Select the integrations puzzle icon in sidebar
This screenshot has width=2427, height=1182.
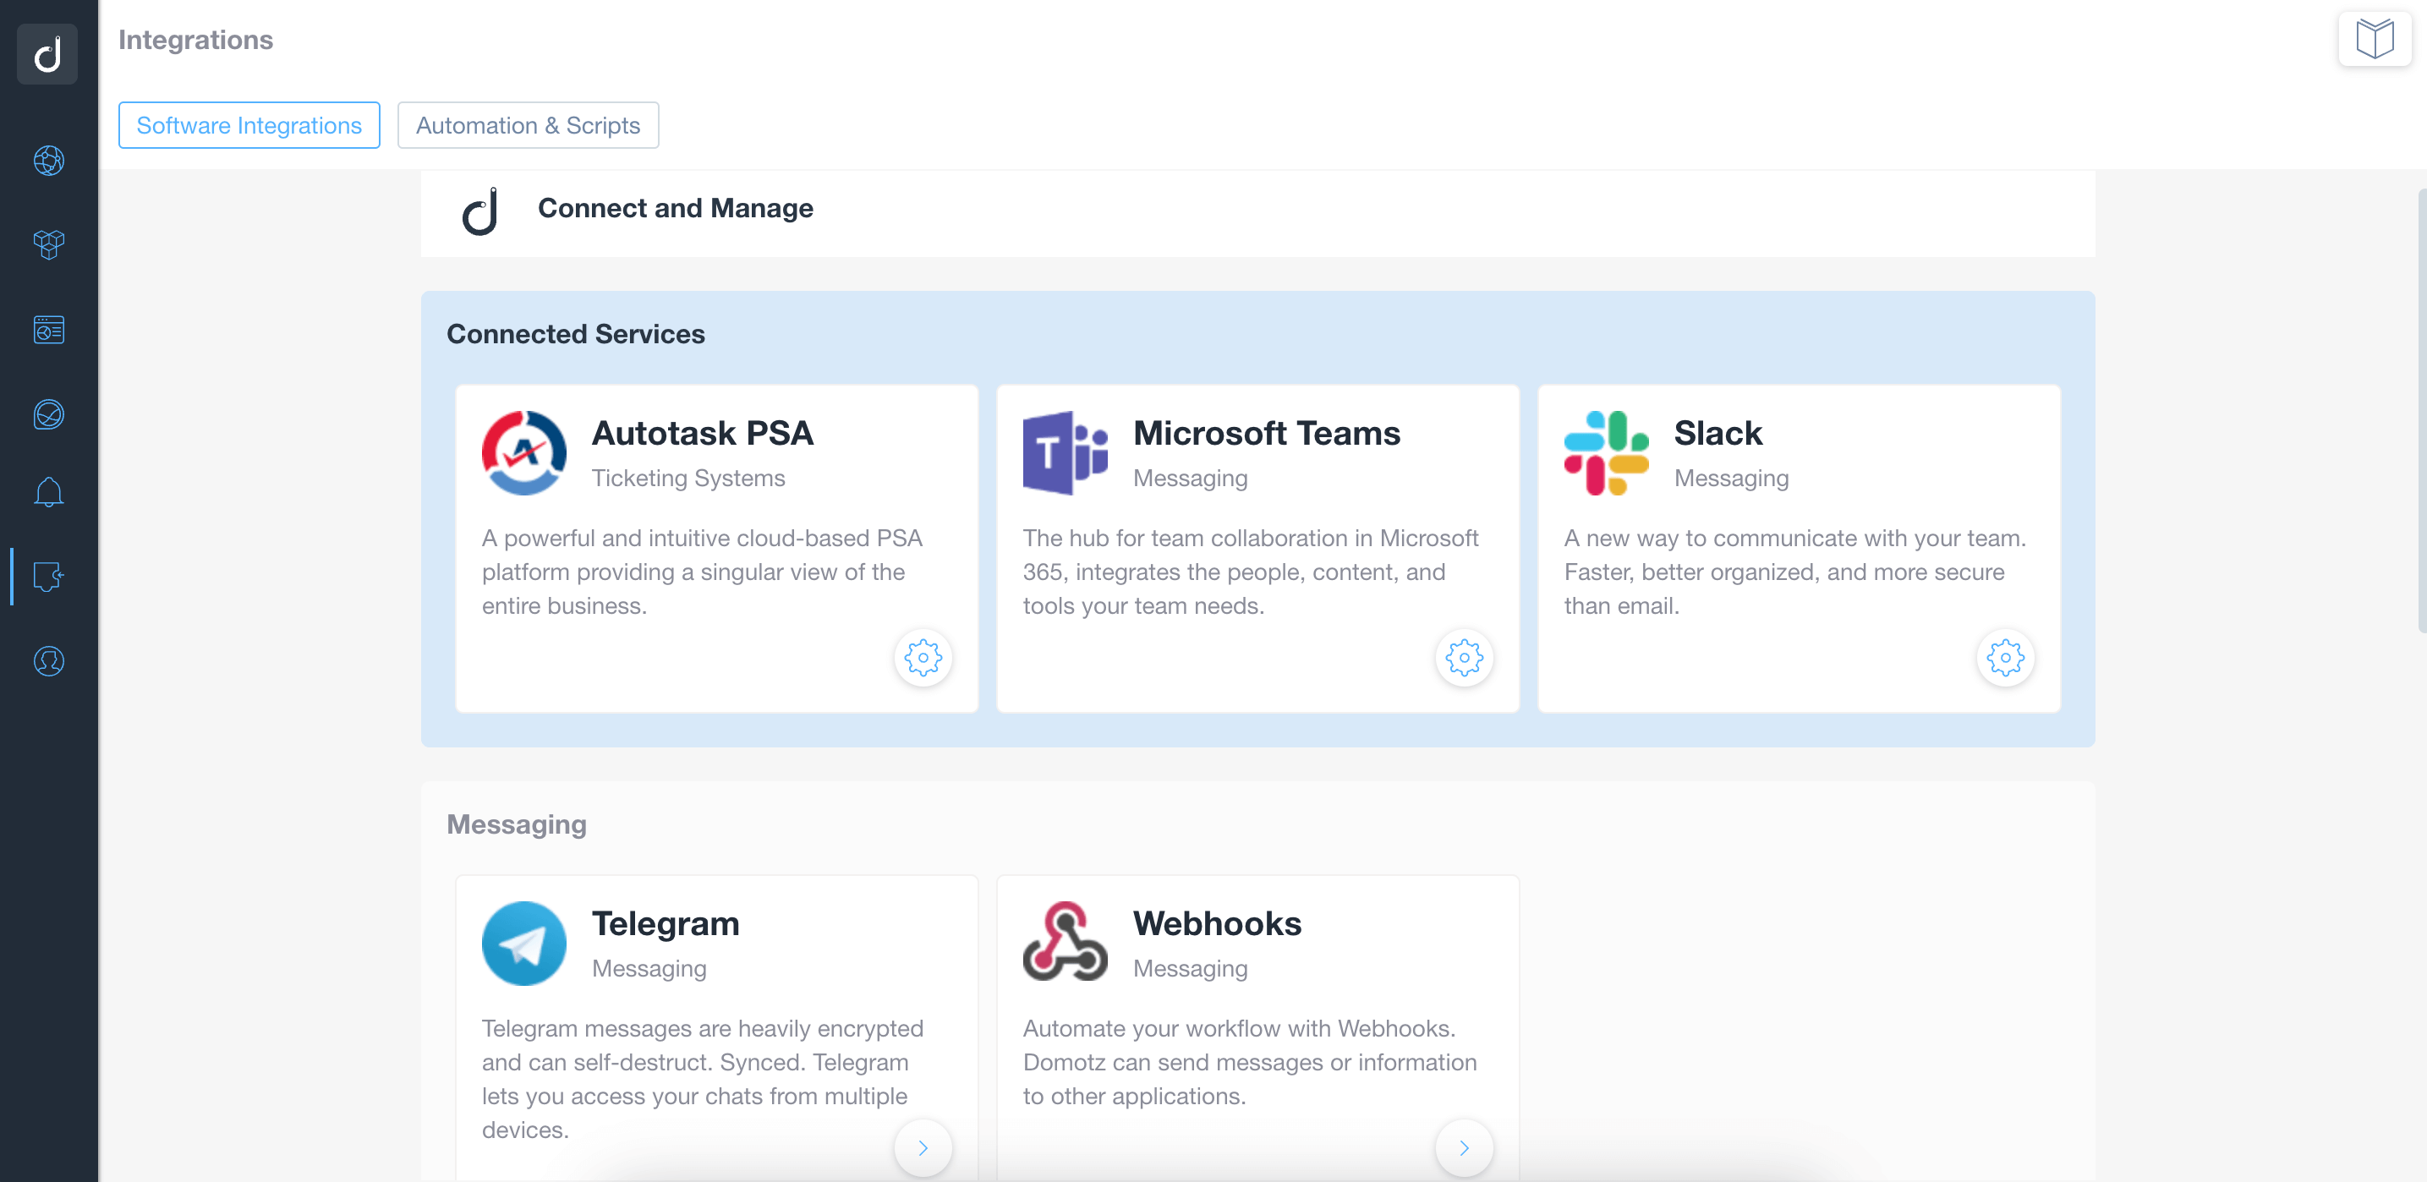[x=49, y=577]
